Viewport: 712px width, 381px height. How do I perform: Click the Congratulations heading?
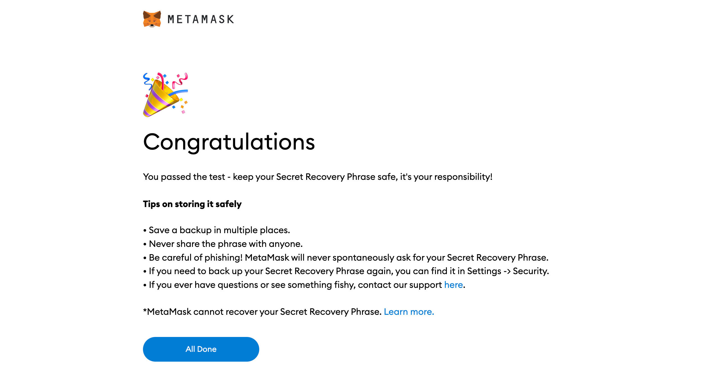point(229,142)
